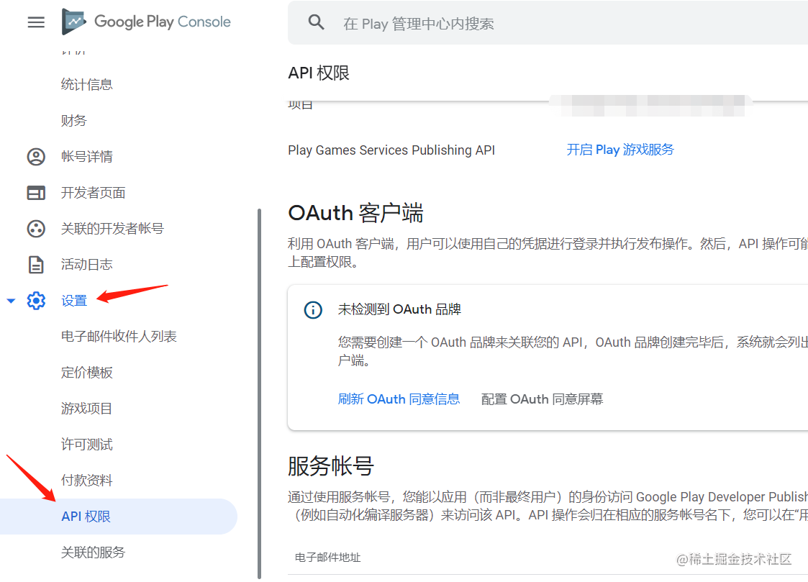The height and width of the screenshot is (582, 808).
Task: Open 财务 in sidebar
Action: (x=73, y=121)
